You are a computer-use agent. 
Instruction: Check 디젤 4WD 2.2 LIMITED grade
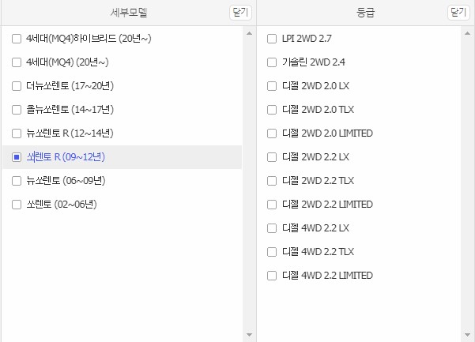(272, 276)
